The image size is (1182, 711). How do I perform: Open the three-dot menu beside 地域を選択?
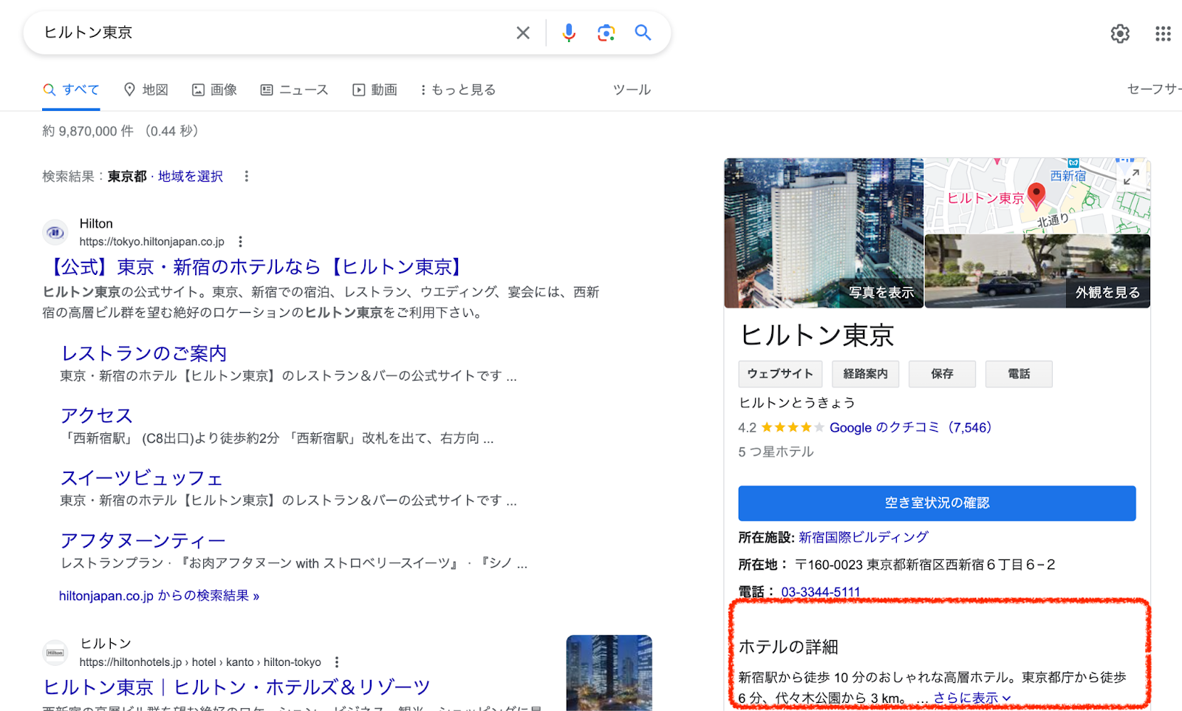pos(246,176)
